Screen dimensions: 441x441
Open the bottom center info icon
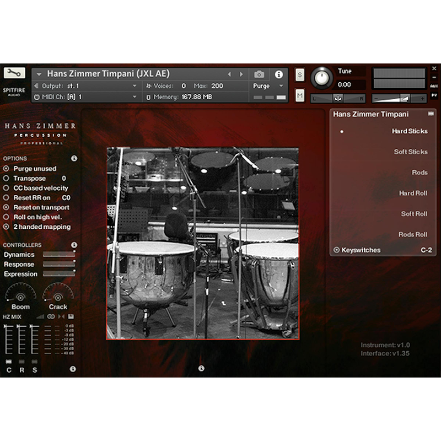[201, 368]
